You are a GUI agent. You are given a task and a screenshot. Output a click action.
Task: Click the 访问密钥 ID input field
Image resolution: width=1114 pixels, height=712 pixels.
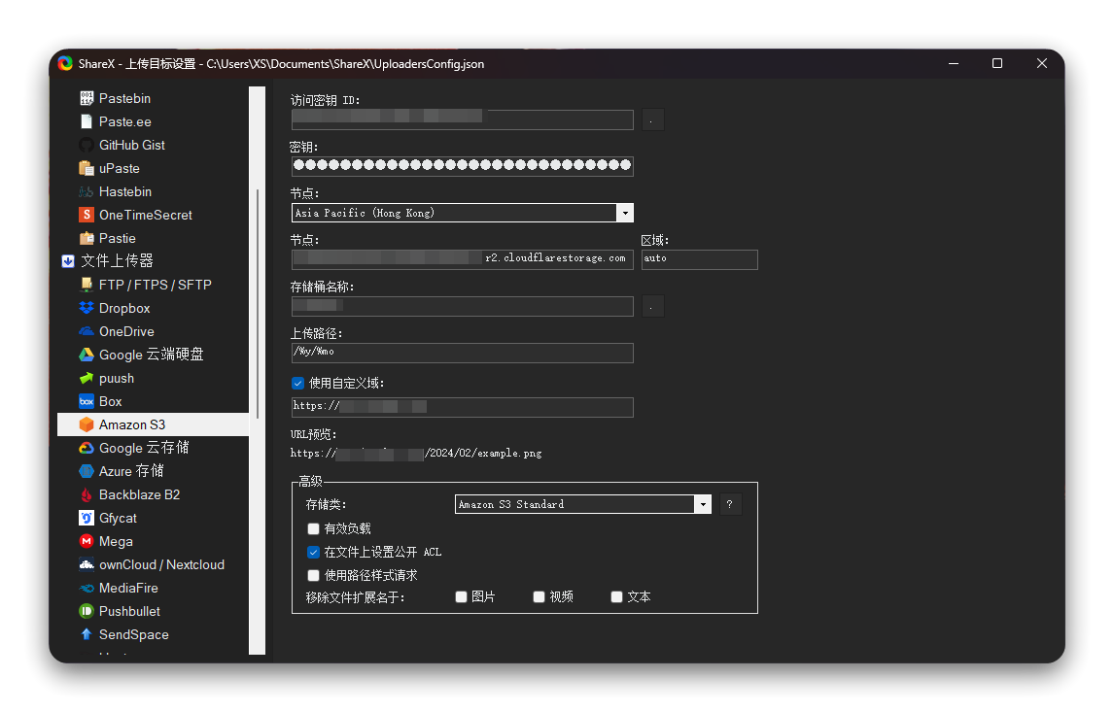click(463, 120)
